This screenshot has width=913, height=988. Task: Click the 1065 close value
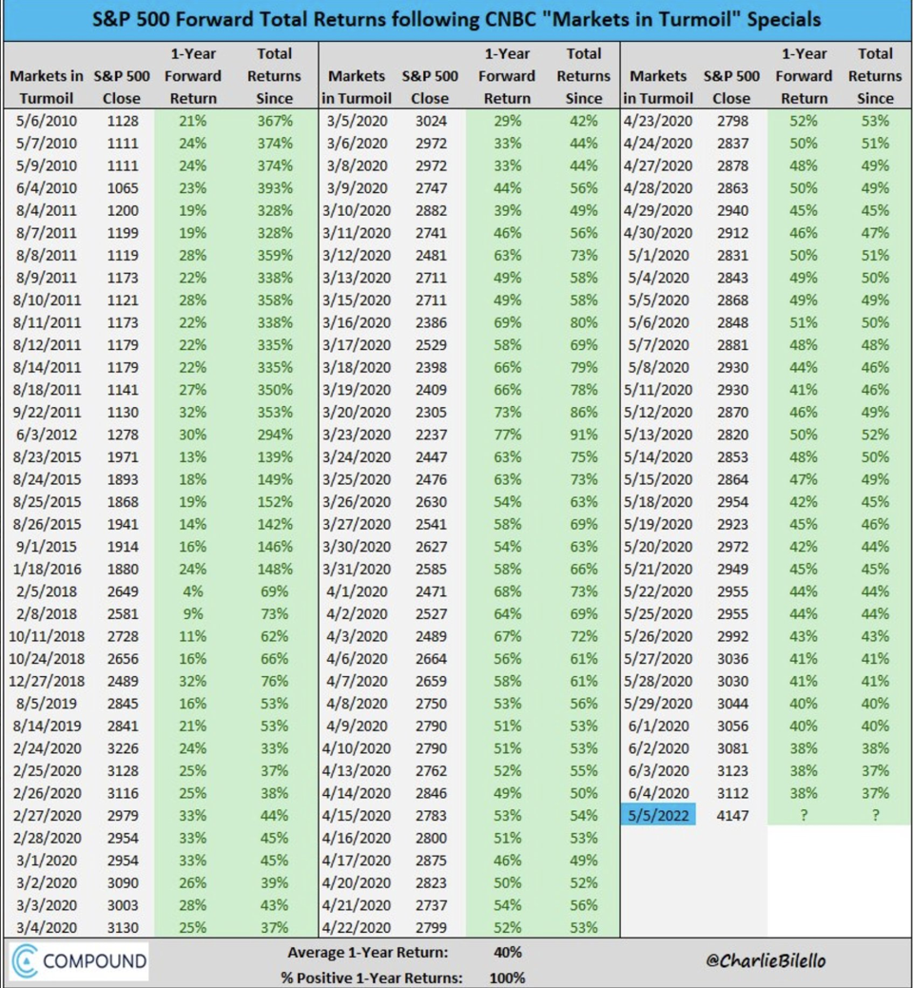click(x=123, y=188)
